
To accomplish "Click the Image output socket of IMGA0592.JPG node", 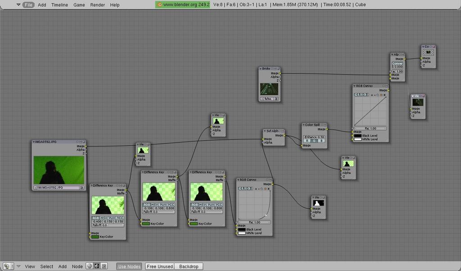I will 86,146.
